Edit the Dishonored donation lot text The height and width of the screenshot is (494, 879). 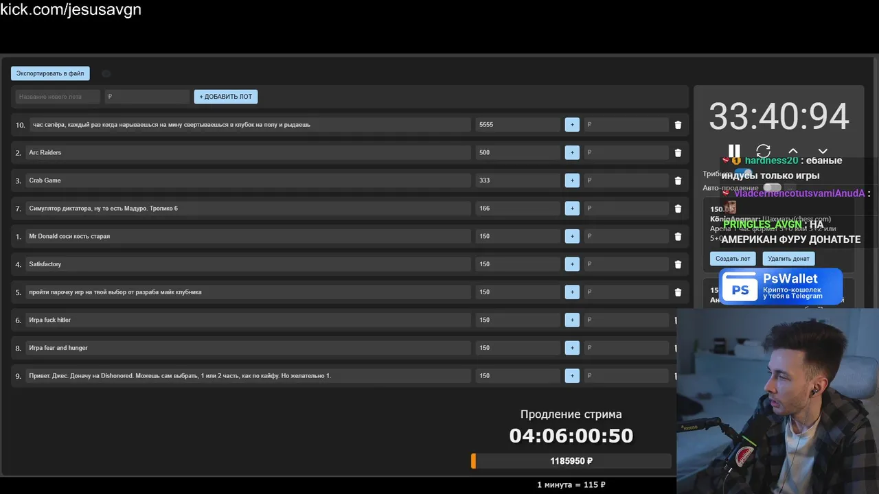coord(248,376)
